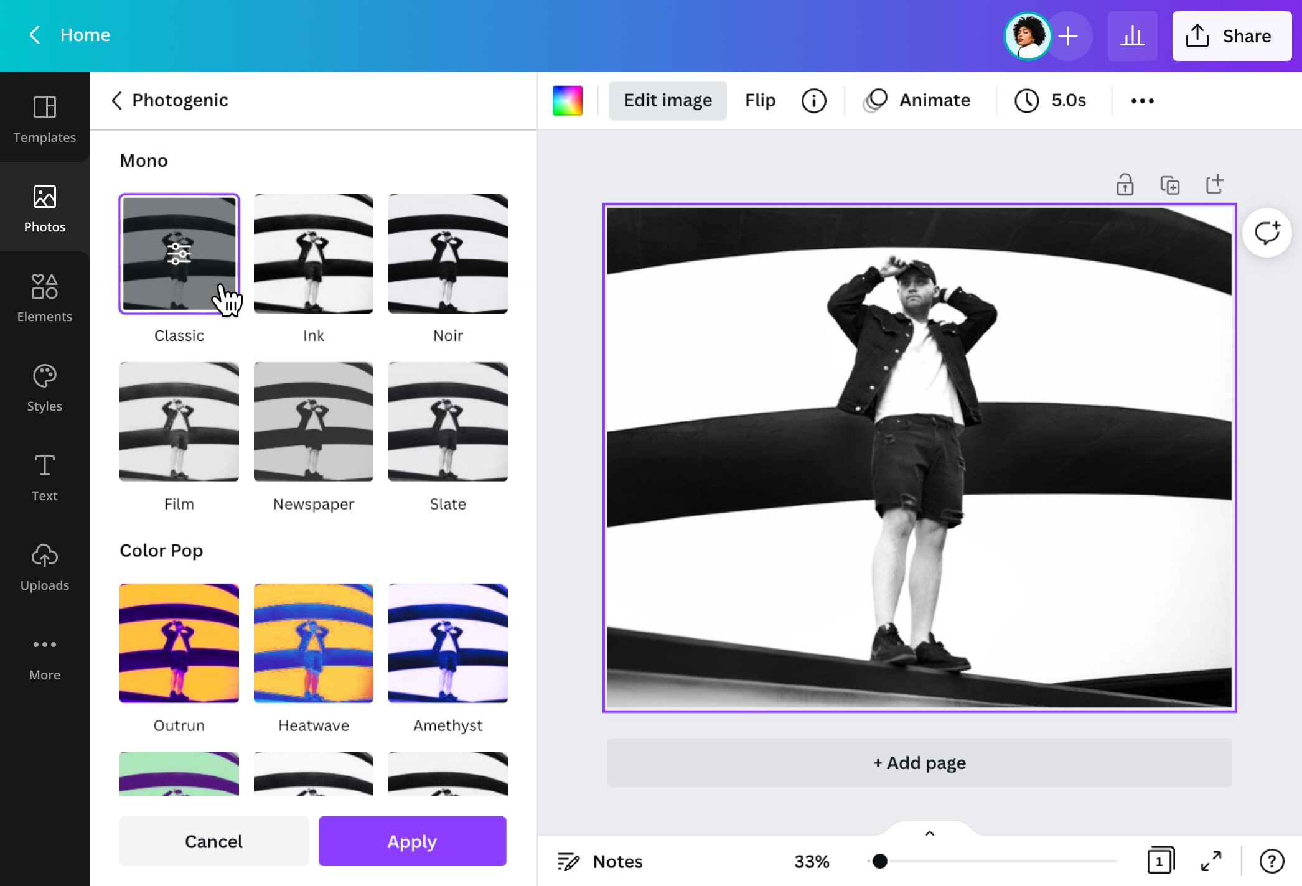Invite collaborators with the plus button
Screen dimensions: 1302x886
[1068, 36]
